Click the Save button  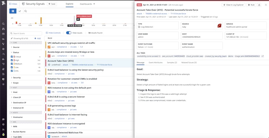pos(52,4)
